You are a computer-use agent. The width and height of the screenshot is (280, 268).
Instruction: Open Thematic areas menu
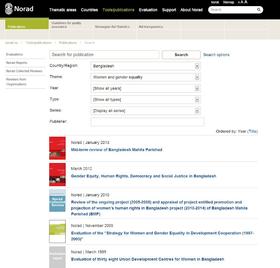point(63,10)
